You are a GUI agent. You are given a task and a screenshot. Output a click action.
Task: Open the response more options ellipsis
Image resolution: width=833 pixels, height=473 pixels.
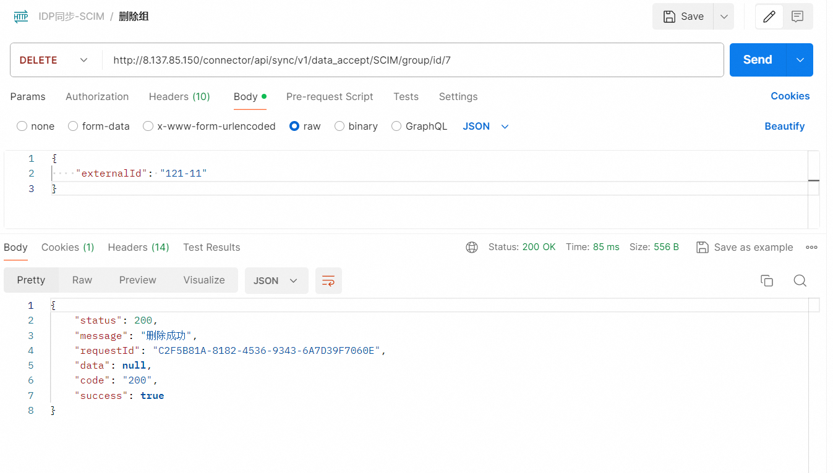click(x=812, y=247)
